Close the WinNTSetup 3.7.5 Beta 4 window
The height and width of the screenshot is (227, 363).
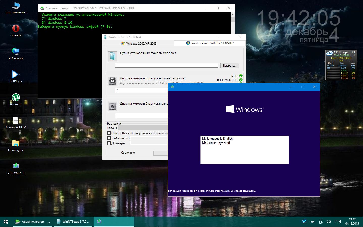click(240, 37)
